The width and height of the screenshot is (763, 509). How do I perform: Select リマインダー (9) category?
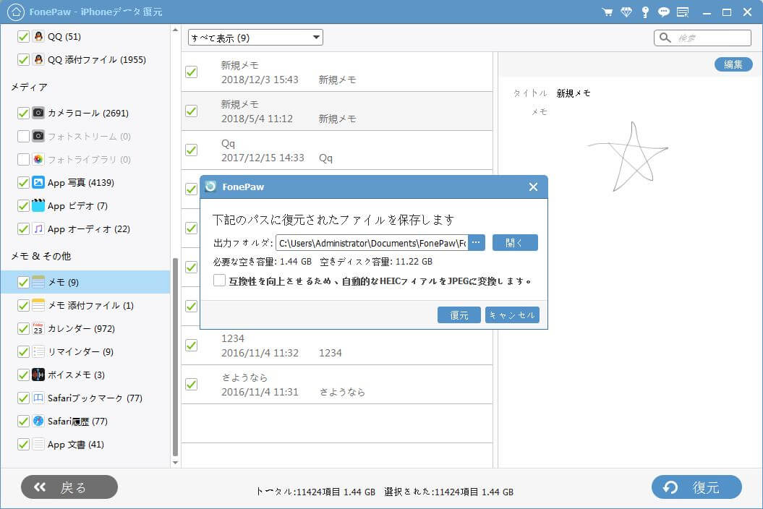click(x=85, y=351)
